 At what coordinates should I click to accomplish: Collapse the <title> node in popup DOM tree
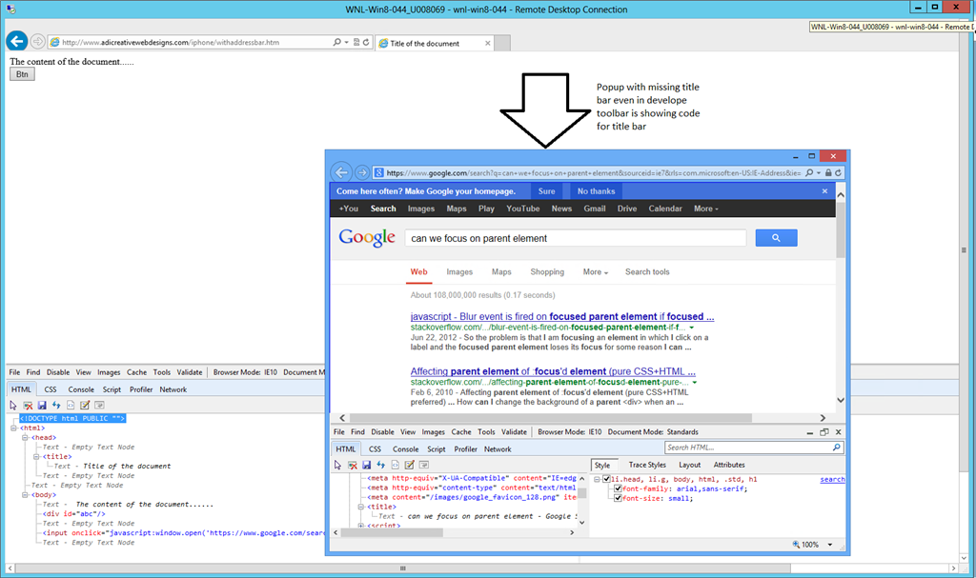tap(361, 507)
